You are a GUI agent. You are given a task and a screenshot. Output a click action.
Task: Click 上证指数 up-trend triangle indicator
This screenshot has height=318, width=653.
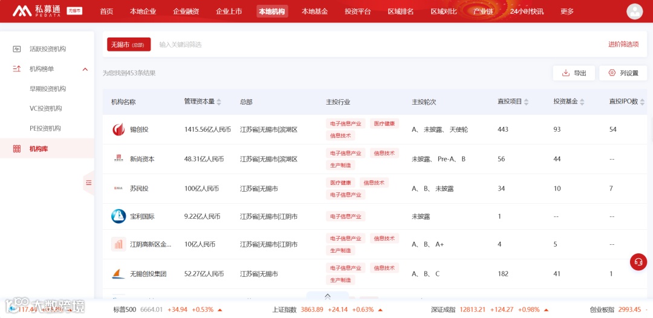click(x=380, y=310)
